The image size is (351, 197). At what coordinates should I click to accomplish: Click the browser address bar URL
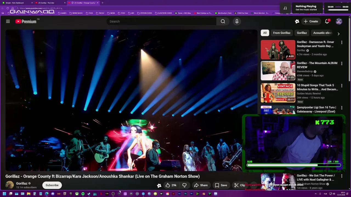click(x=41, y=8)
